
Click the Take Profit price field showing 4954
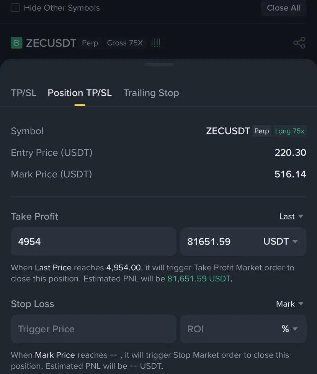[93, 242]
